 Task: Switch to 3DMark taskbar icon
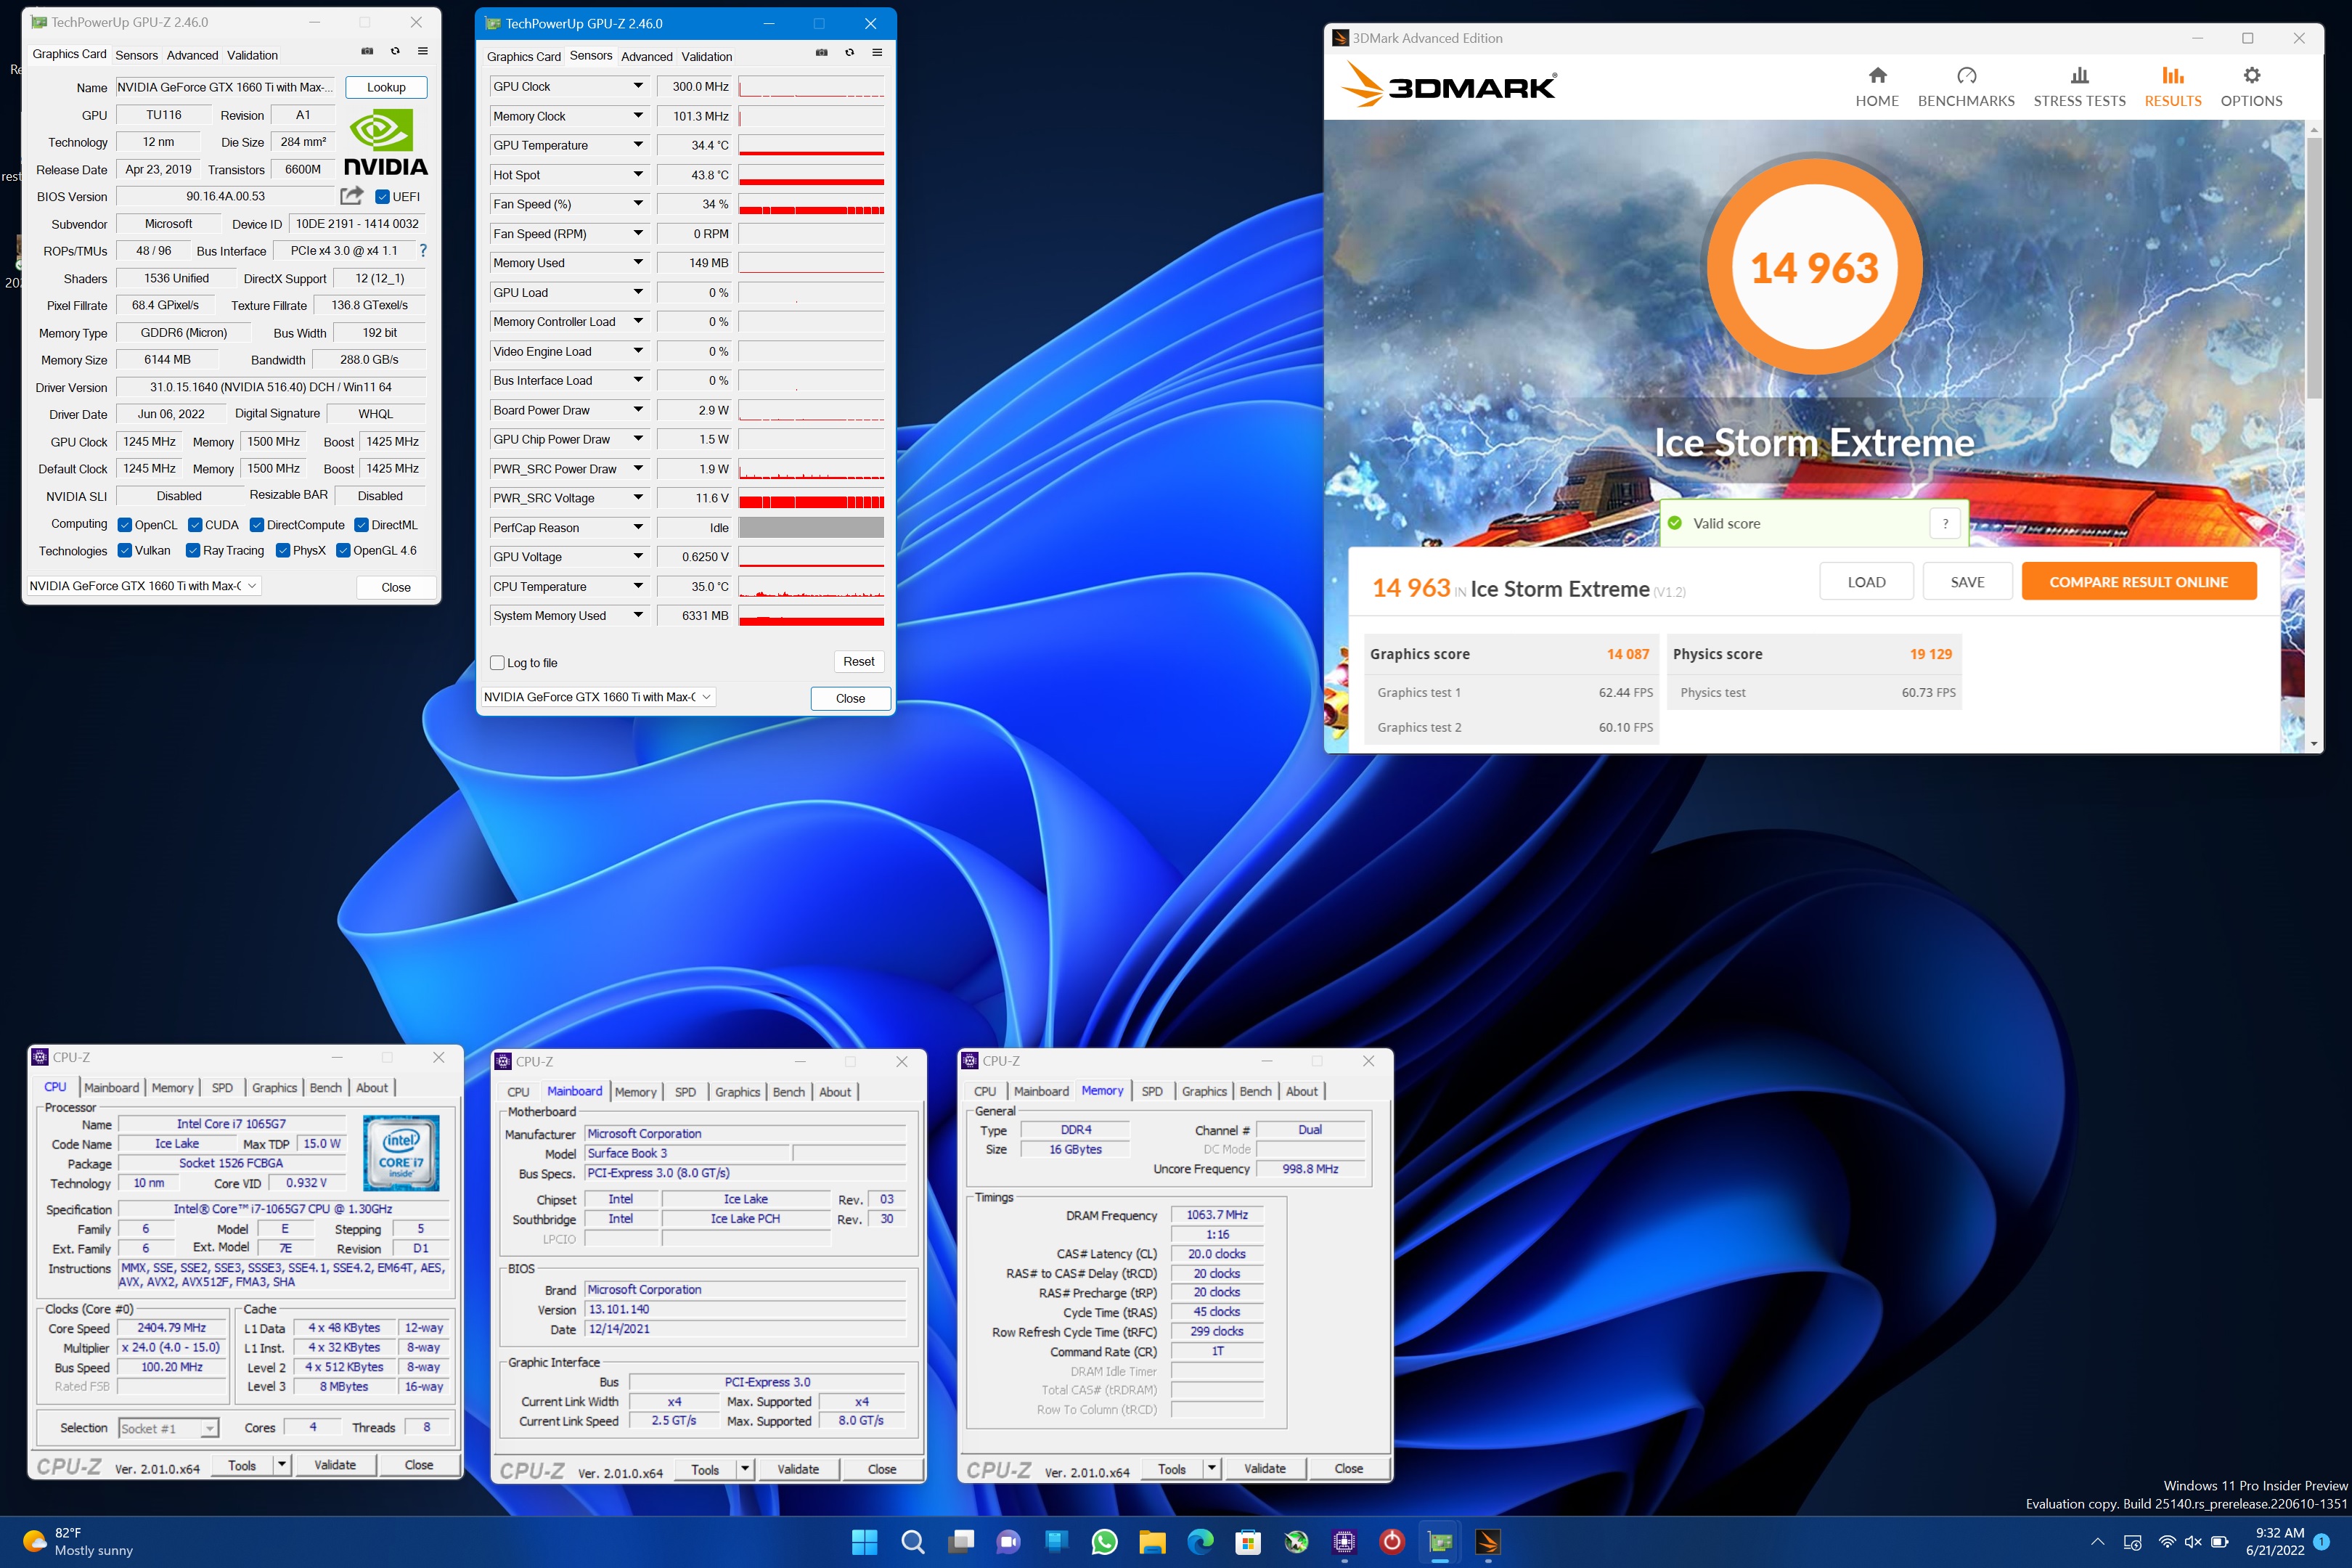1488,1542
